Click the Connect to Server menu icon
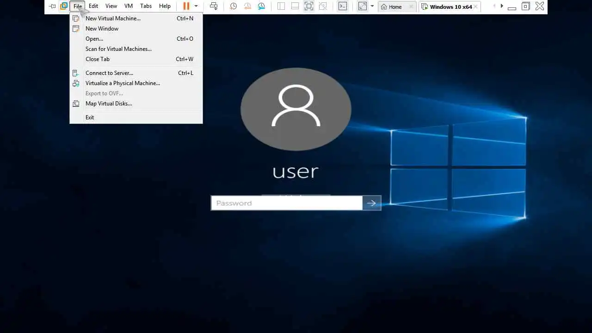This screenshot has height=333, width=592. pyautogui.click(x=76, y=73)
